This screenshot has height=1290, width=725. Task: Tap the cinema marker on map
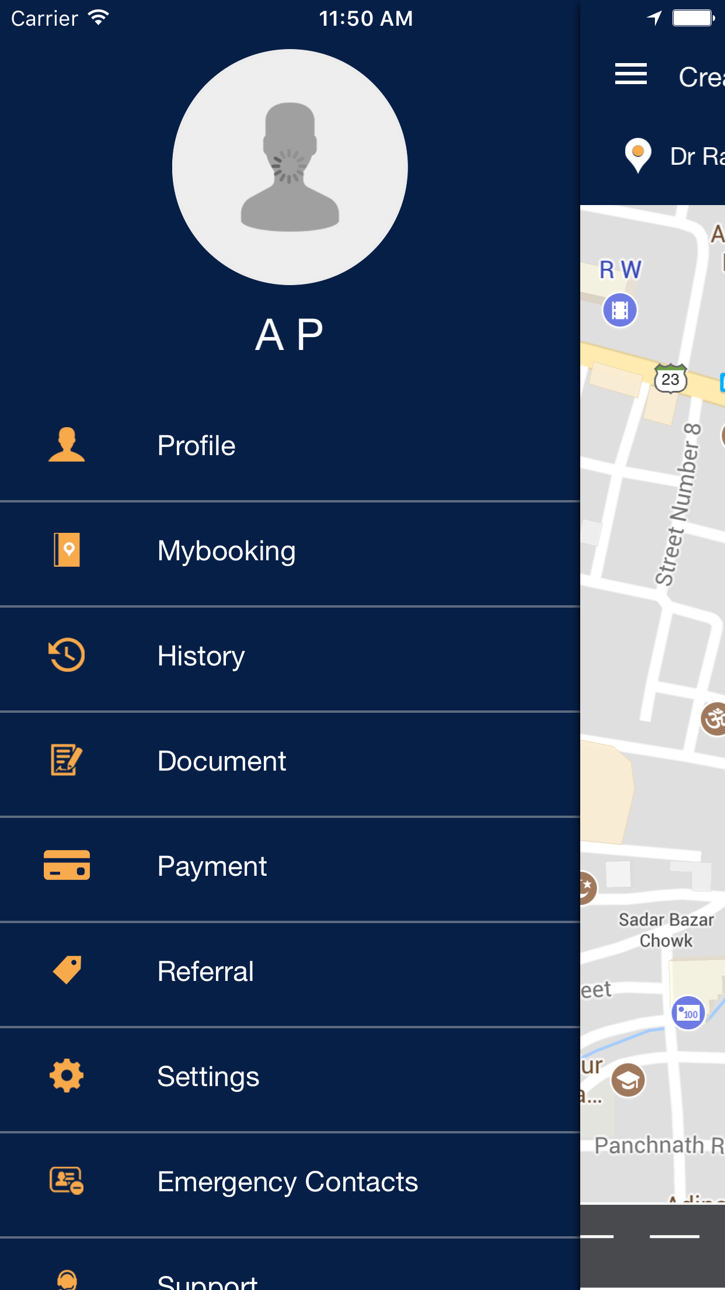click(x=620, y=310)
